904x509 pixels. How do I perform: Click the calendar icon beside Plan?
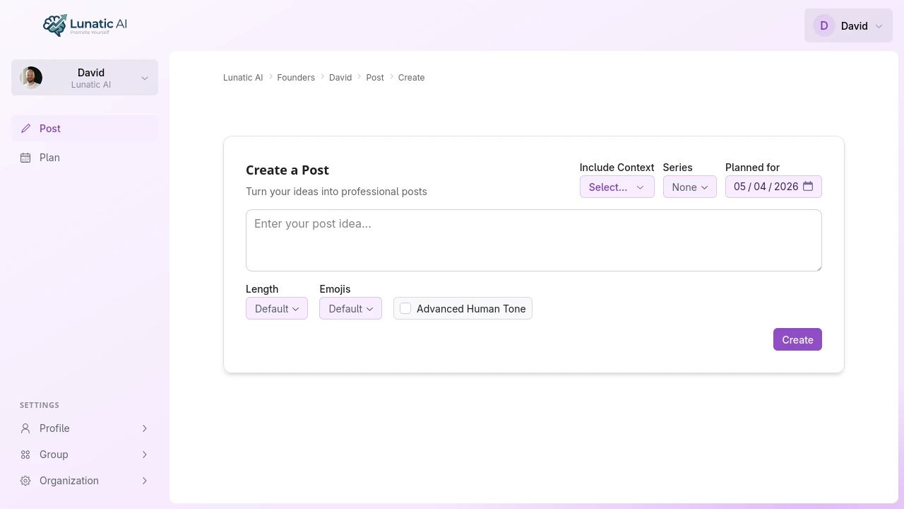[25, 158]
